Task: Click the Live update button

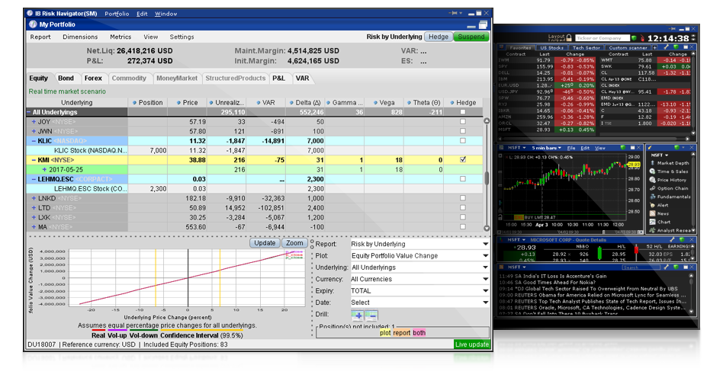Action: tap(471, 344)
